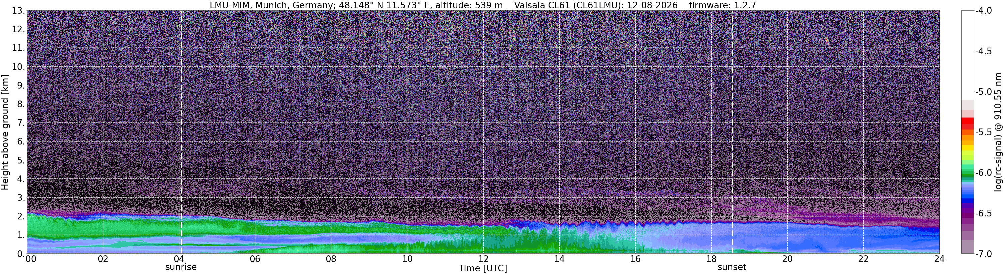
Task: Click the time tick label '06'
Action: pos(255,259)
